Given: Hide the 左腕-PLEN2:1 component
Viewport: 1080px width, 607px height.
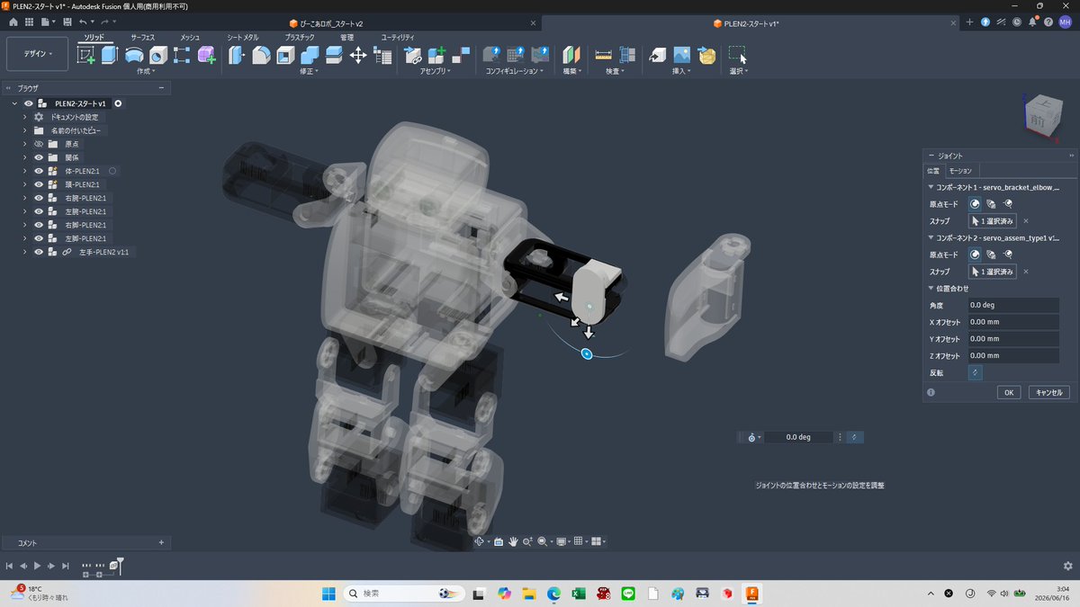Looking at the screenshot, I should (x=39, y=211).
